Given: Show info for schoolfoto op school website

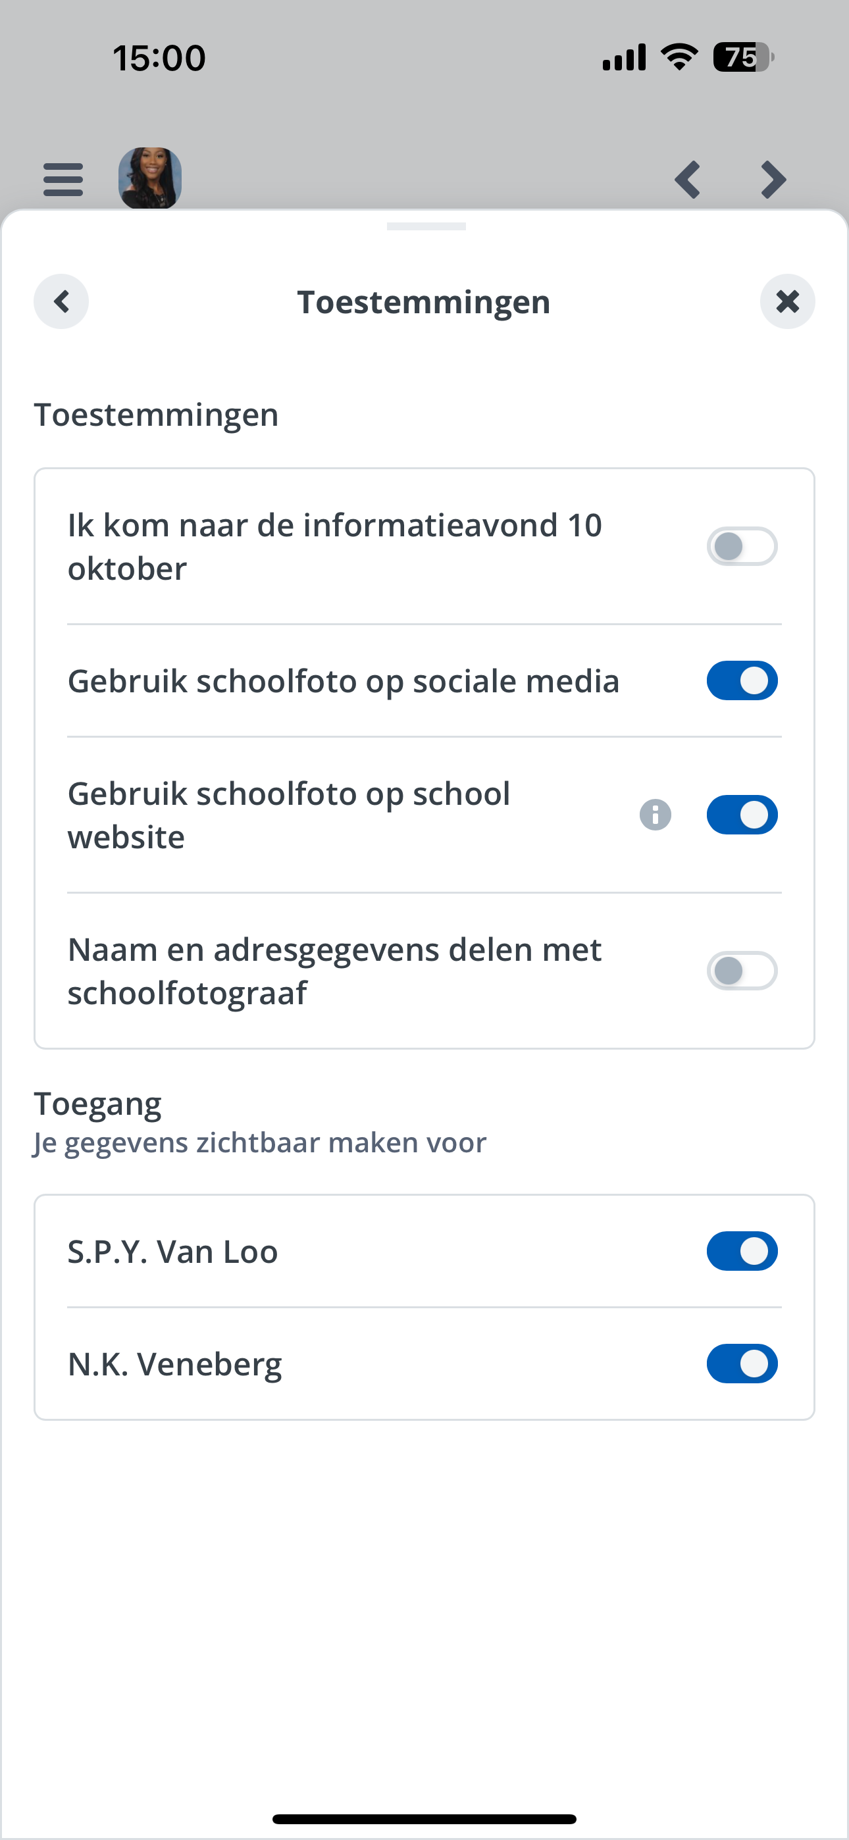Looking at the screenshot, I should point(656,815).
